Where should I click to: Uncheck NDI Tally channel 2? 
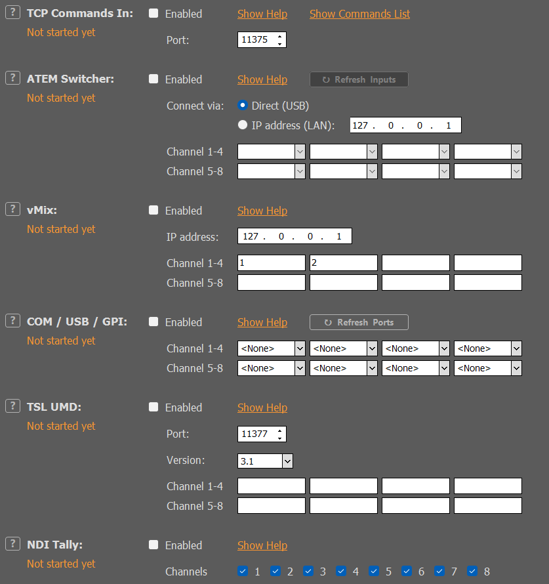275,571
